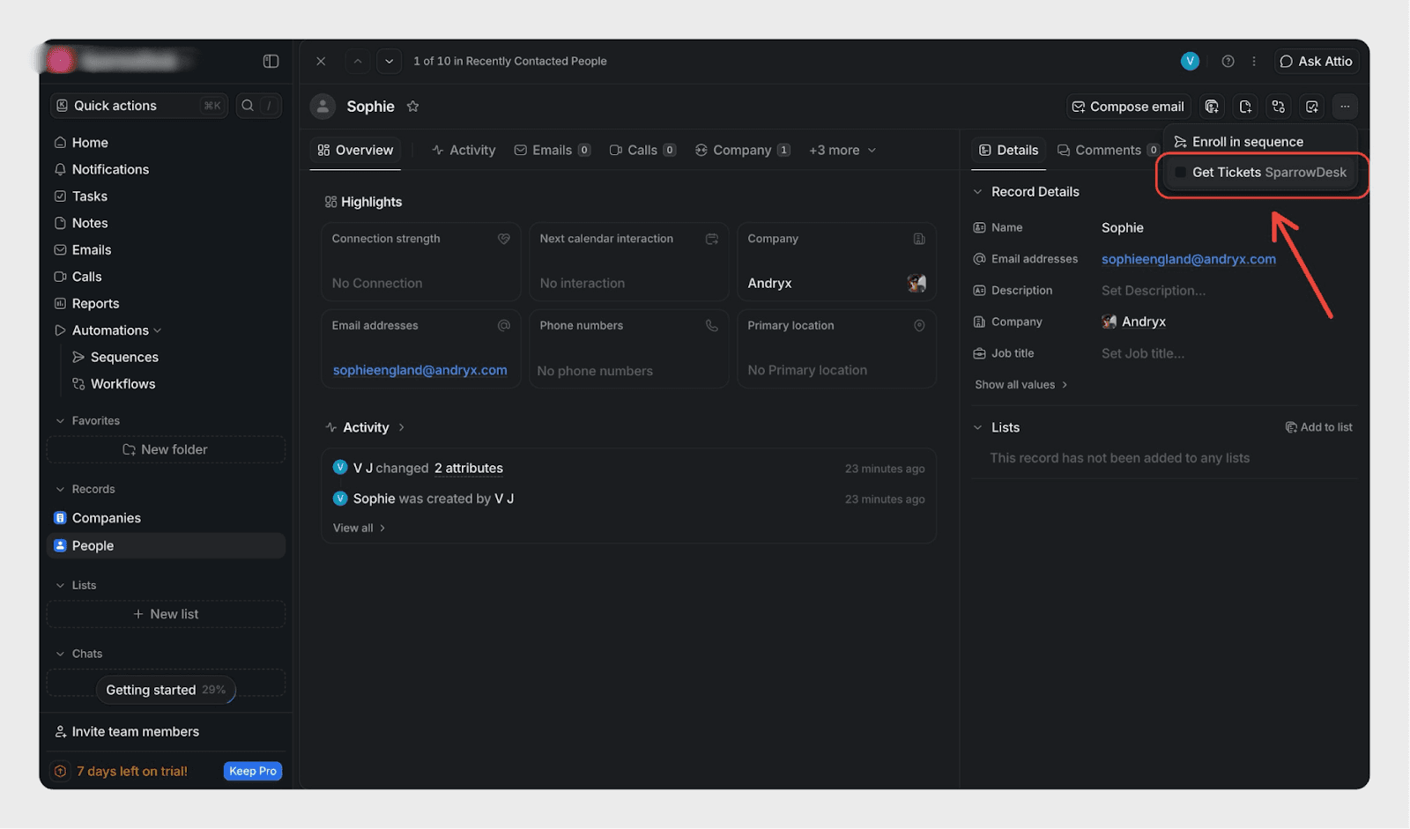Close the record with X icon
This screenshot has width=1410, height=829.
tap(321, 61)
